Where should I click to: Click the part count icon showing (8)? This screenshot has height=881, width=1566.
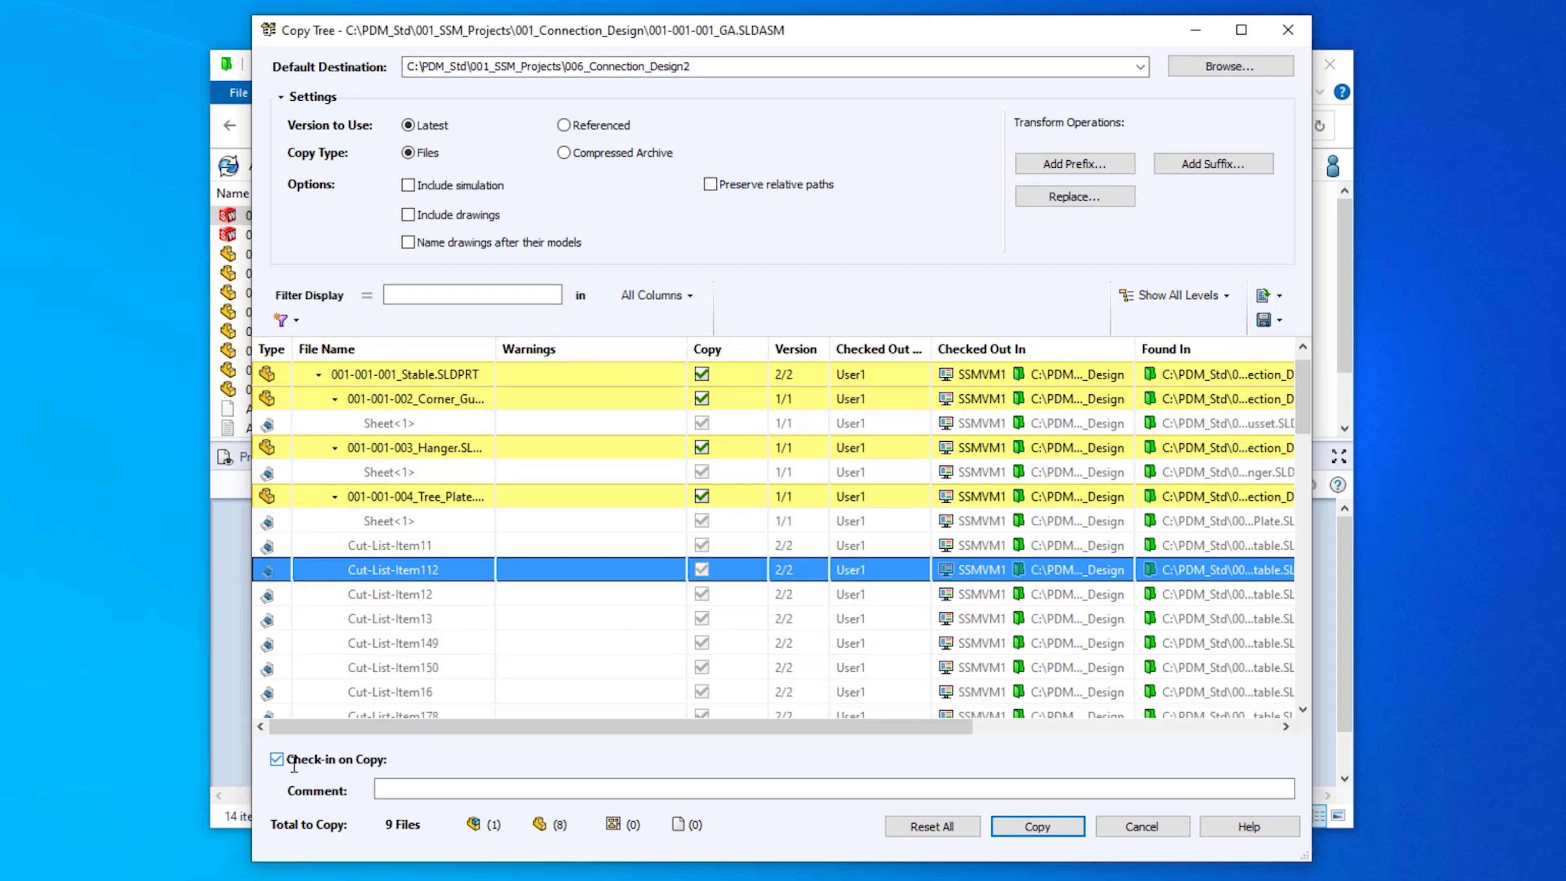[539, 824]
